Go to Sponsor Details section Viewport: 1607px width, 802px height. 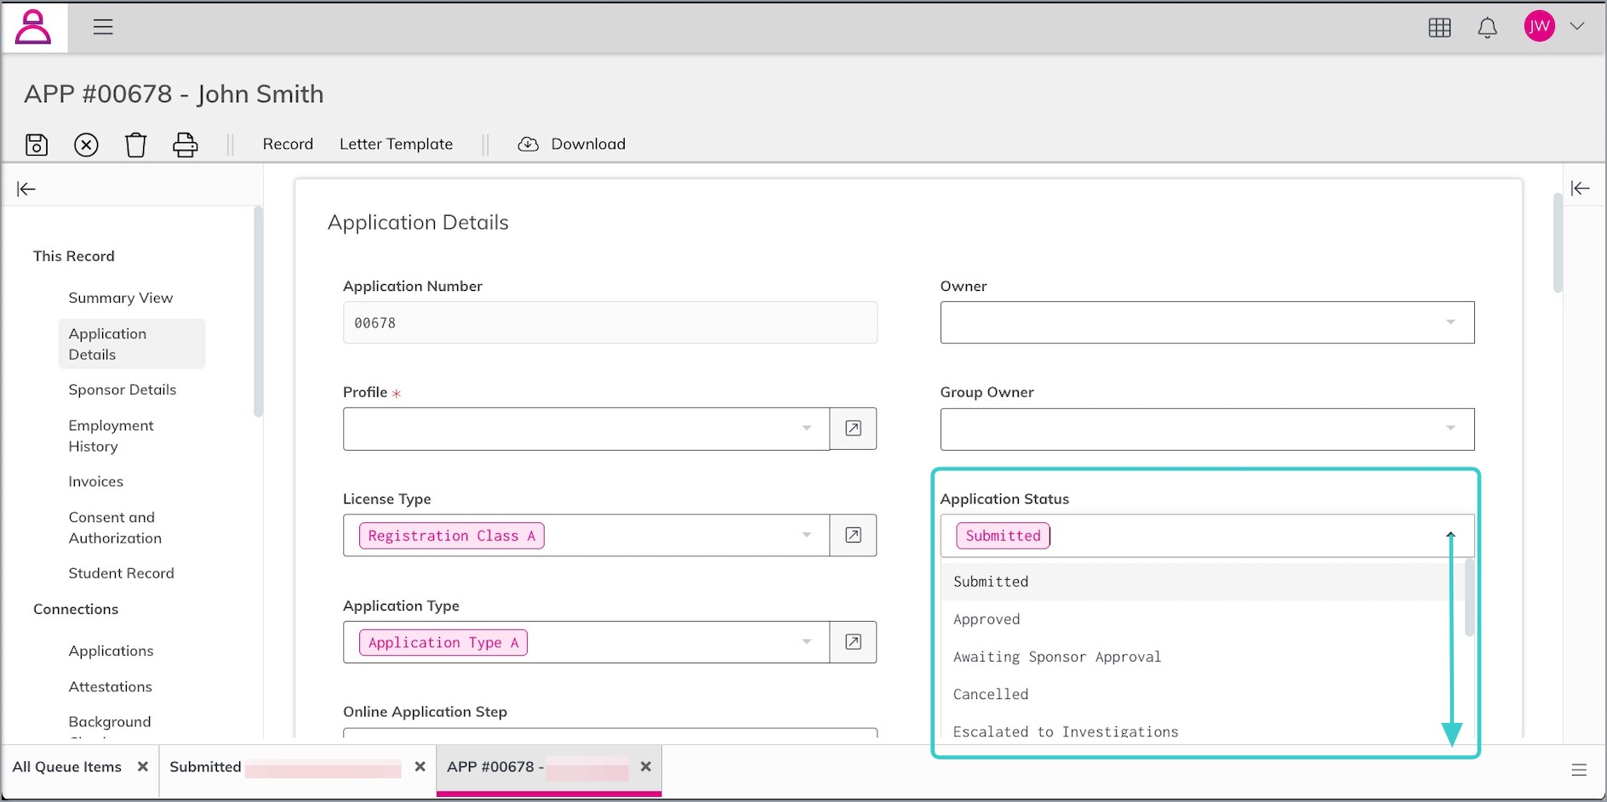pyautogui.click(x=123, y=390)
